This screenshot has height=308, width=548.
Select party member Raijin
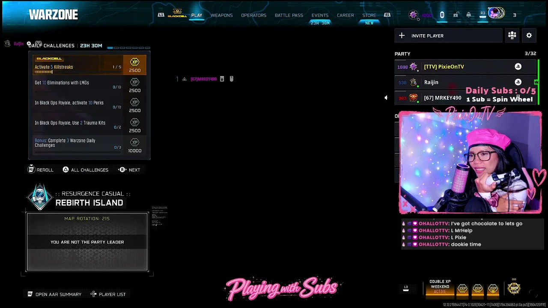465,82
